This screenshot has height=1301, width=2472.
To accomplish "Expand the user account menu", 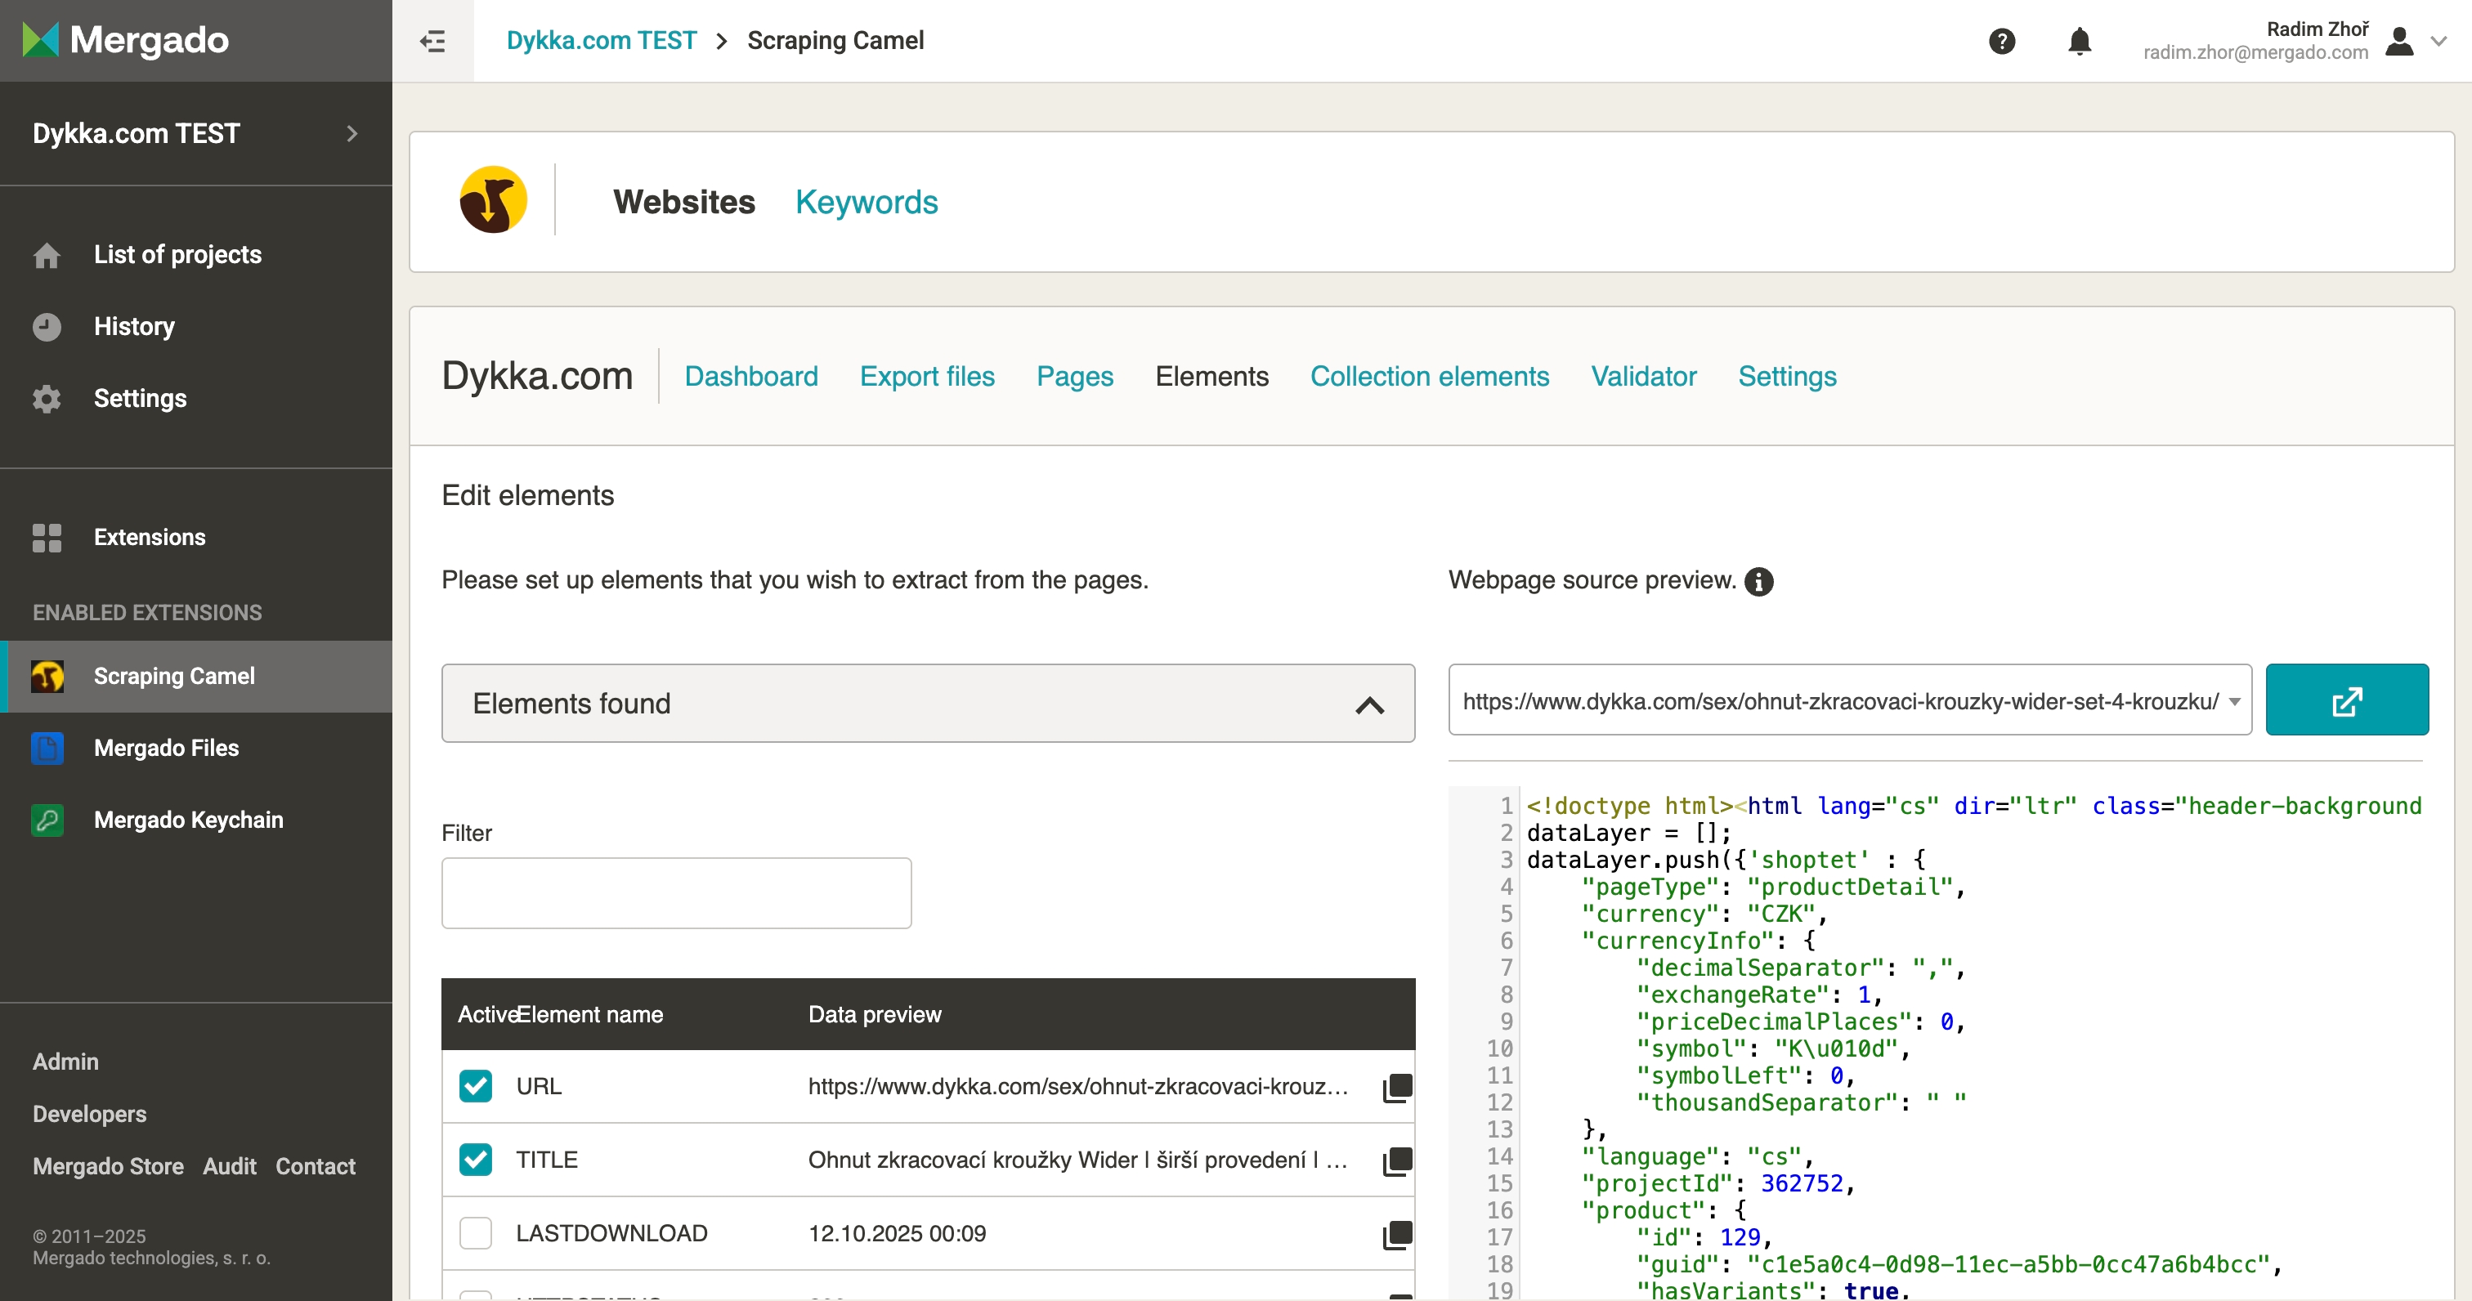I will [2438, 40].
